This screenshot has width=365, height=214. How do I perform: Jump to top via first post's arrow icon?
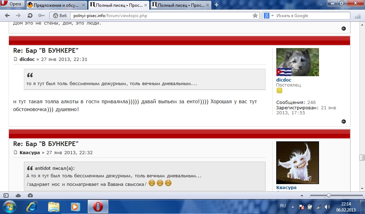click(x=344, y=28)
